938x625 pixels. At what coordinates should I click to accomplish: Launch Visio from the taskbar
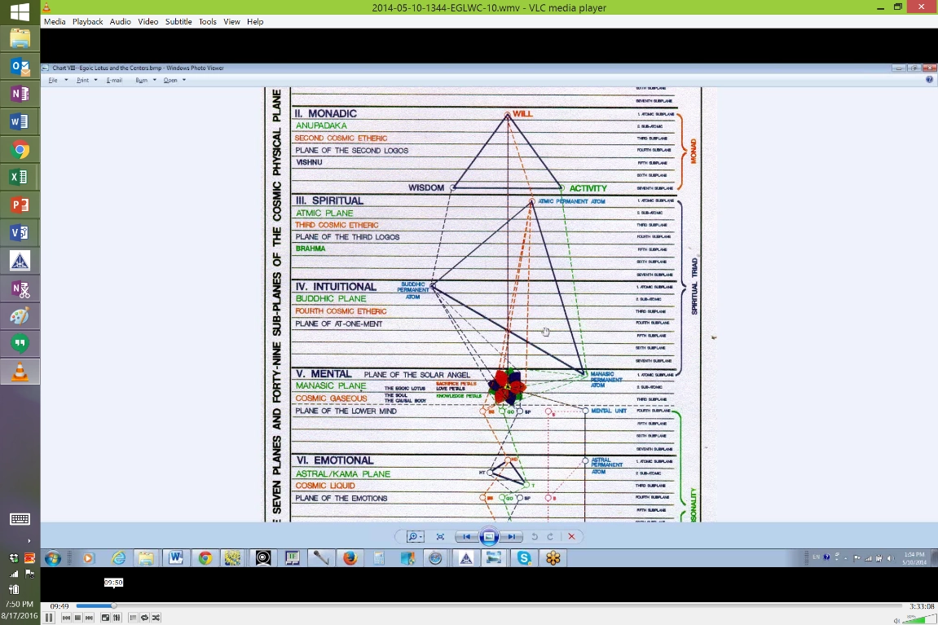pyautogui.click(x=20, y=233)
